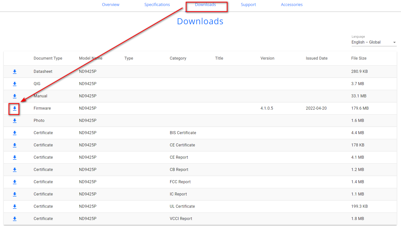Go to the Overview page
401x227 pixels.
110,5
